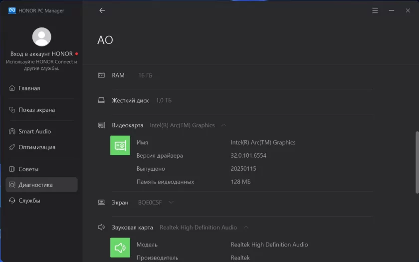Open the Главная sidebar item
This screenshot has height=262, width=419.
point(29,88)
